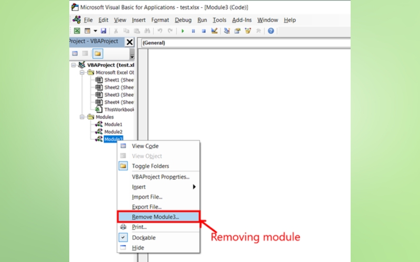Click the View Microsoft Excel icon
The image size is (420, 262).
77,31
